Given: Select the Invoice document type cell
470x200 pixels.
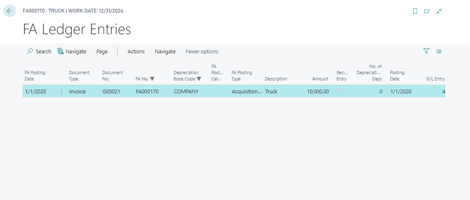Looking at the screenshot, I should click(77, 92).
